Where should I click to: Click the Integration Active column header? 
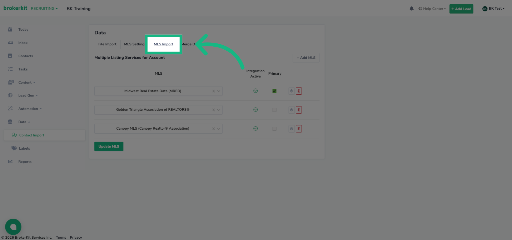coord(255,74)
